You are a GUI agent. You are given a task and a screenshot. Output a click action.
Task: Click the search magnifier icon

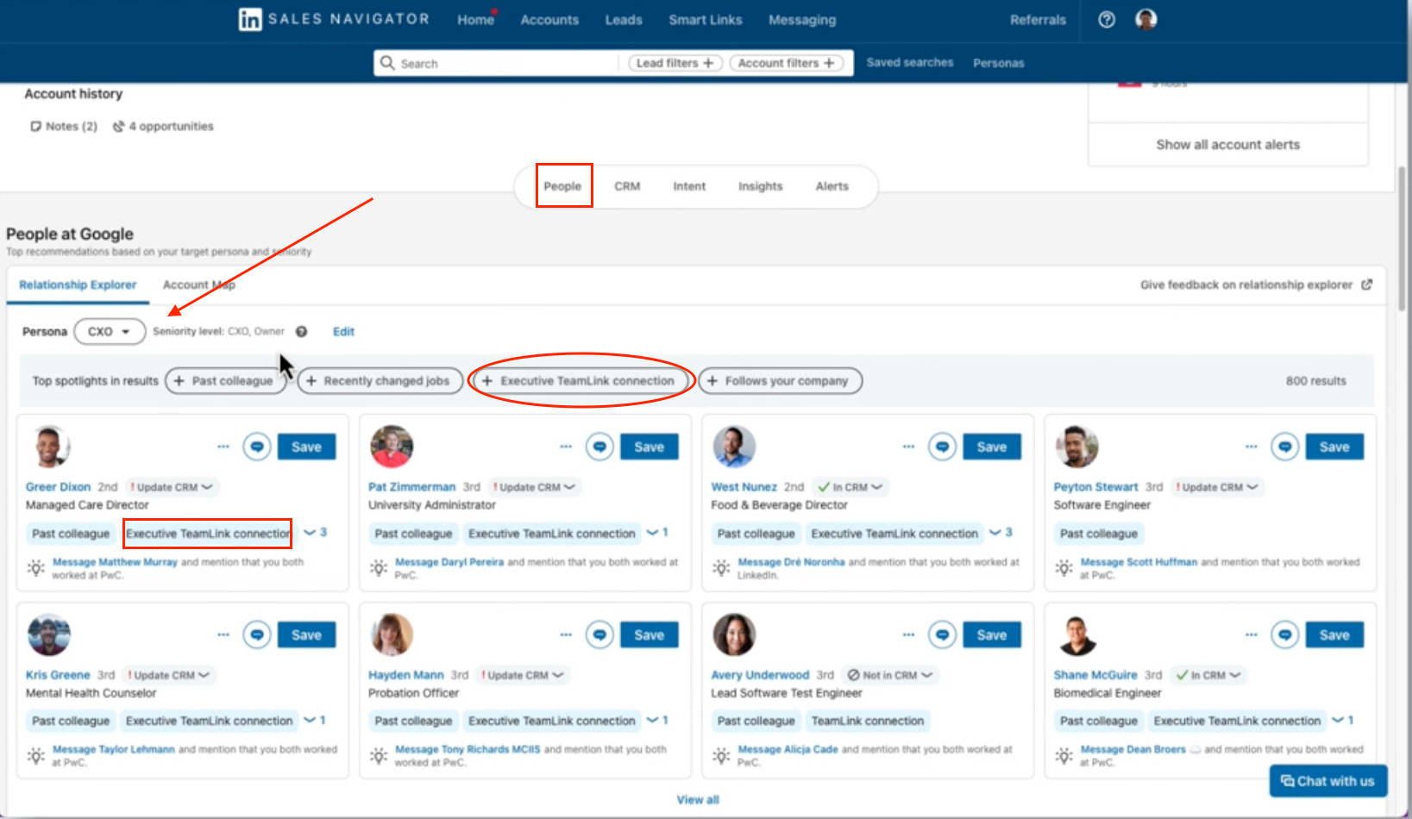pos(387,63)
